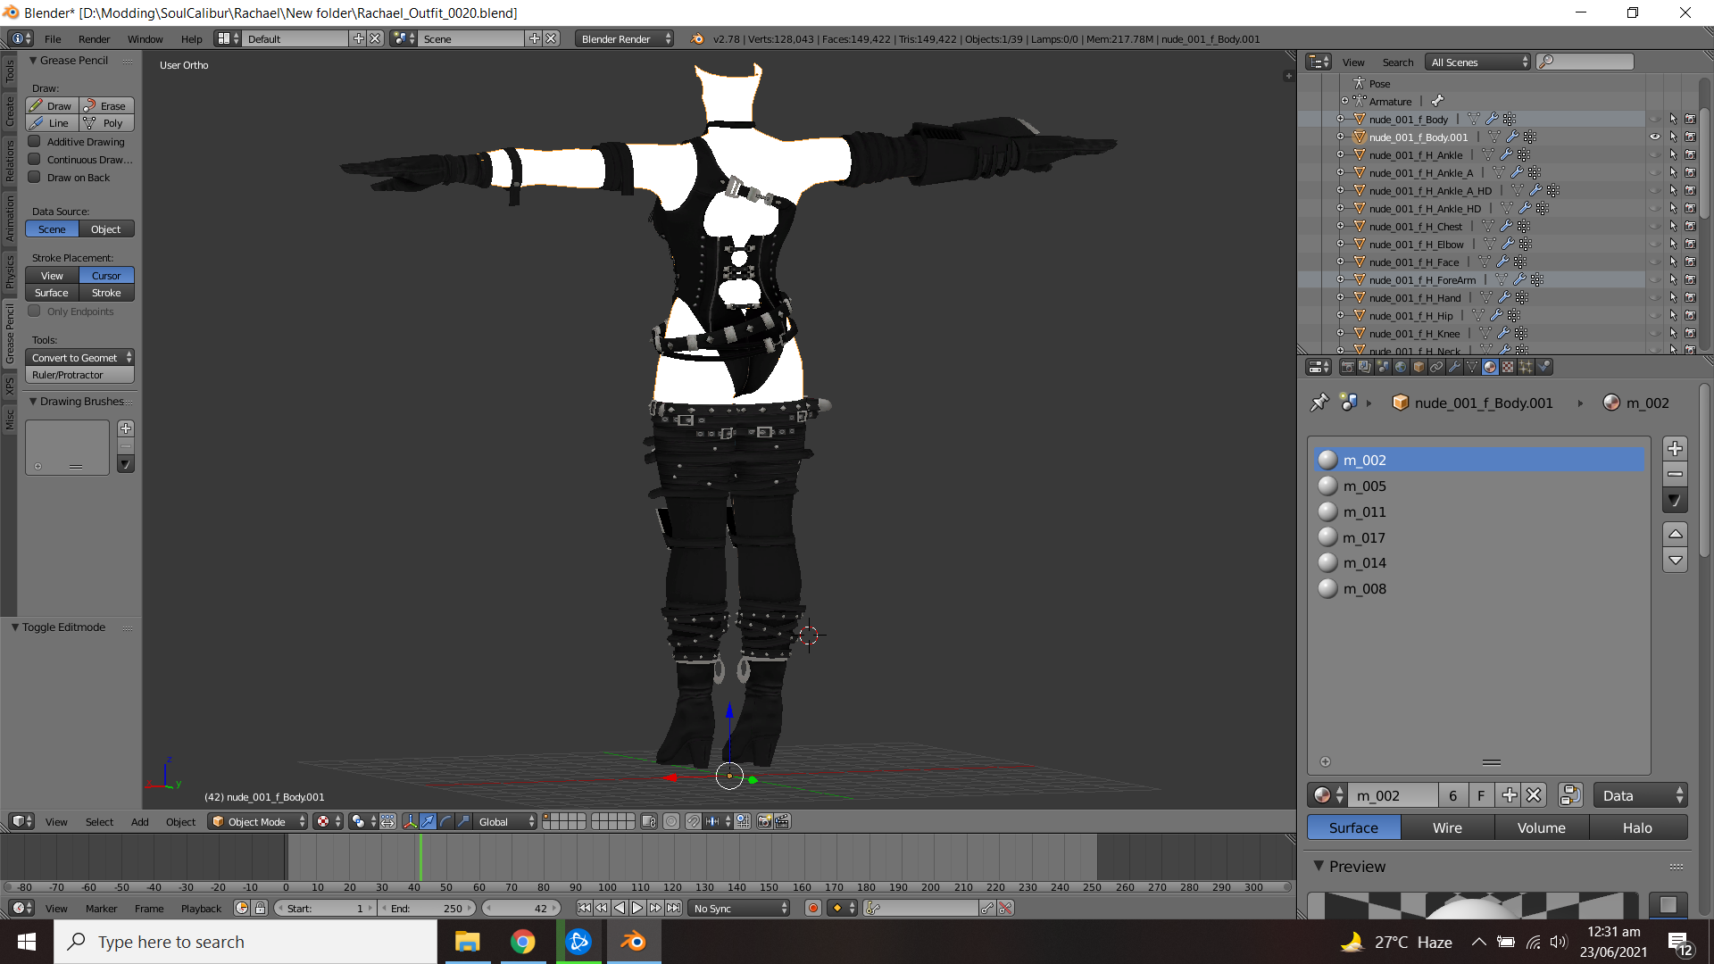Select the Erase grease pencil tool
This screenshot has width=1714, height=964.
(106, 105)
